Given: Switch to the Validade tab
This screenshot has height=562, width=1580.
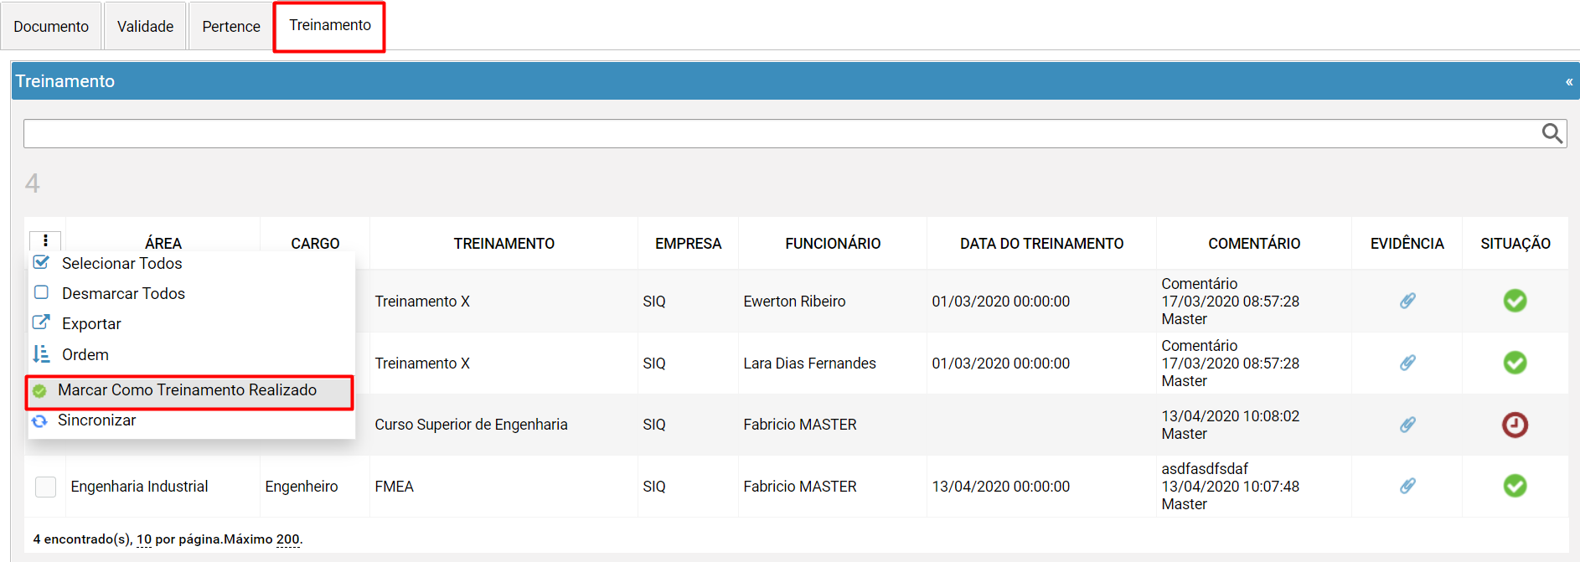Looking at the screenshot, I should tap(145, 26).
